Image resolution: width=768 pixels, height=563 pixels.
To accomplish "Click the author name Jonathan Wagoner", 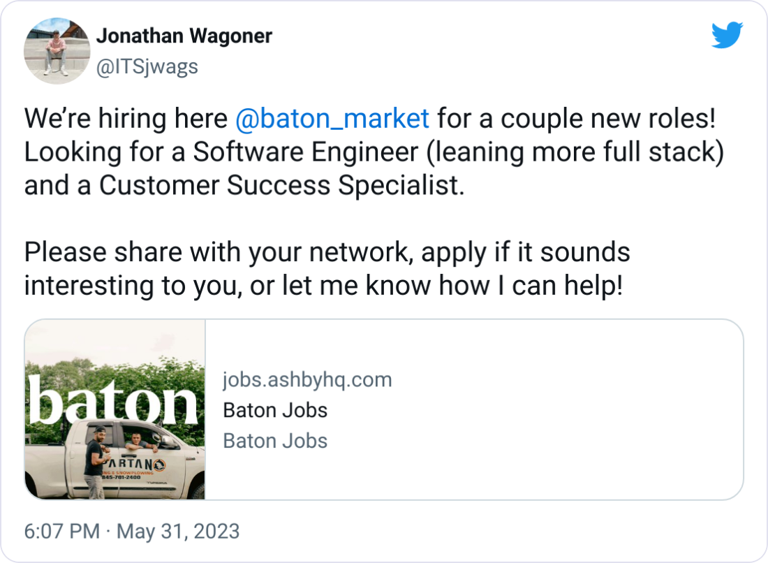I will (185, 36).
